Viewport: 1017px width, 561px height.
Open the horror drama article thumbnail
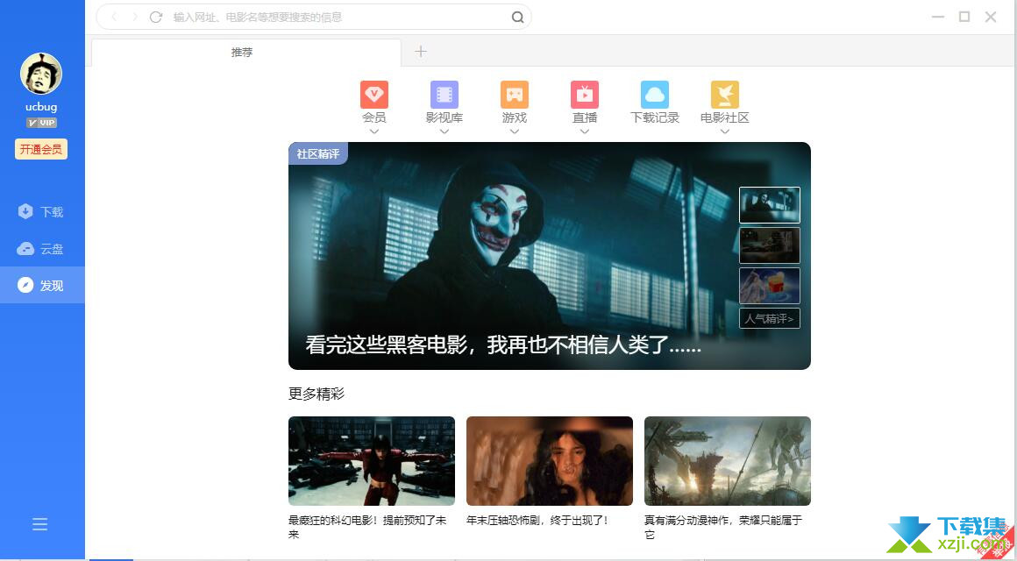coord(550,461)
